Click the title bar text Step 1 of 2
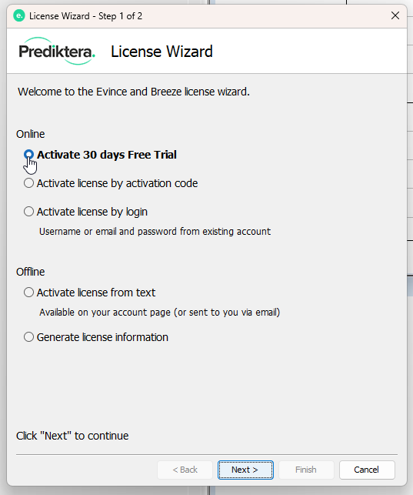The height and width of the screenshot is (495, 413). 120,16
